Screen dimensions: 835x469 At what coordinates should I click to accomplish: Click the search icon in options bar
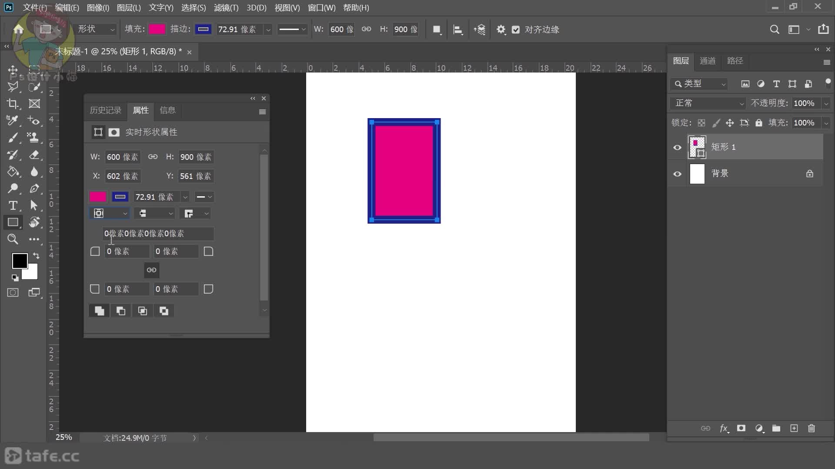[x=775, y=30]
